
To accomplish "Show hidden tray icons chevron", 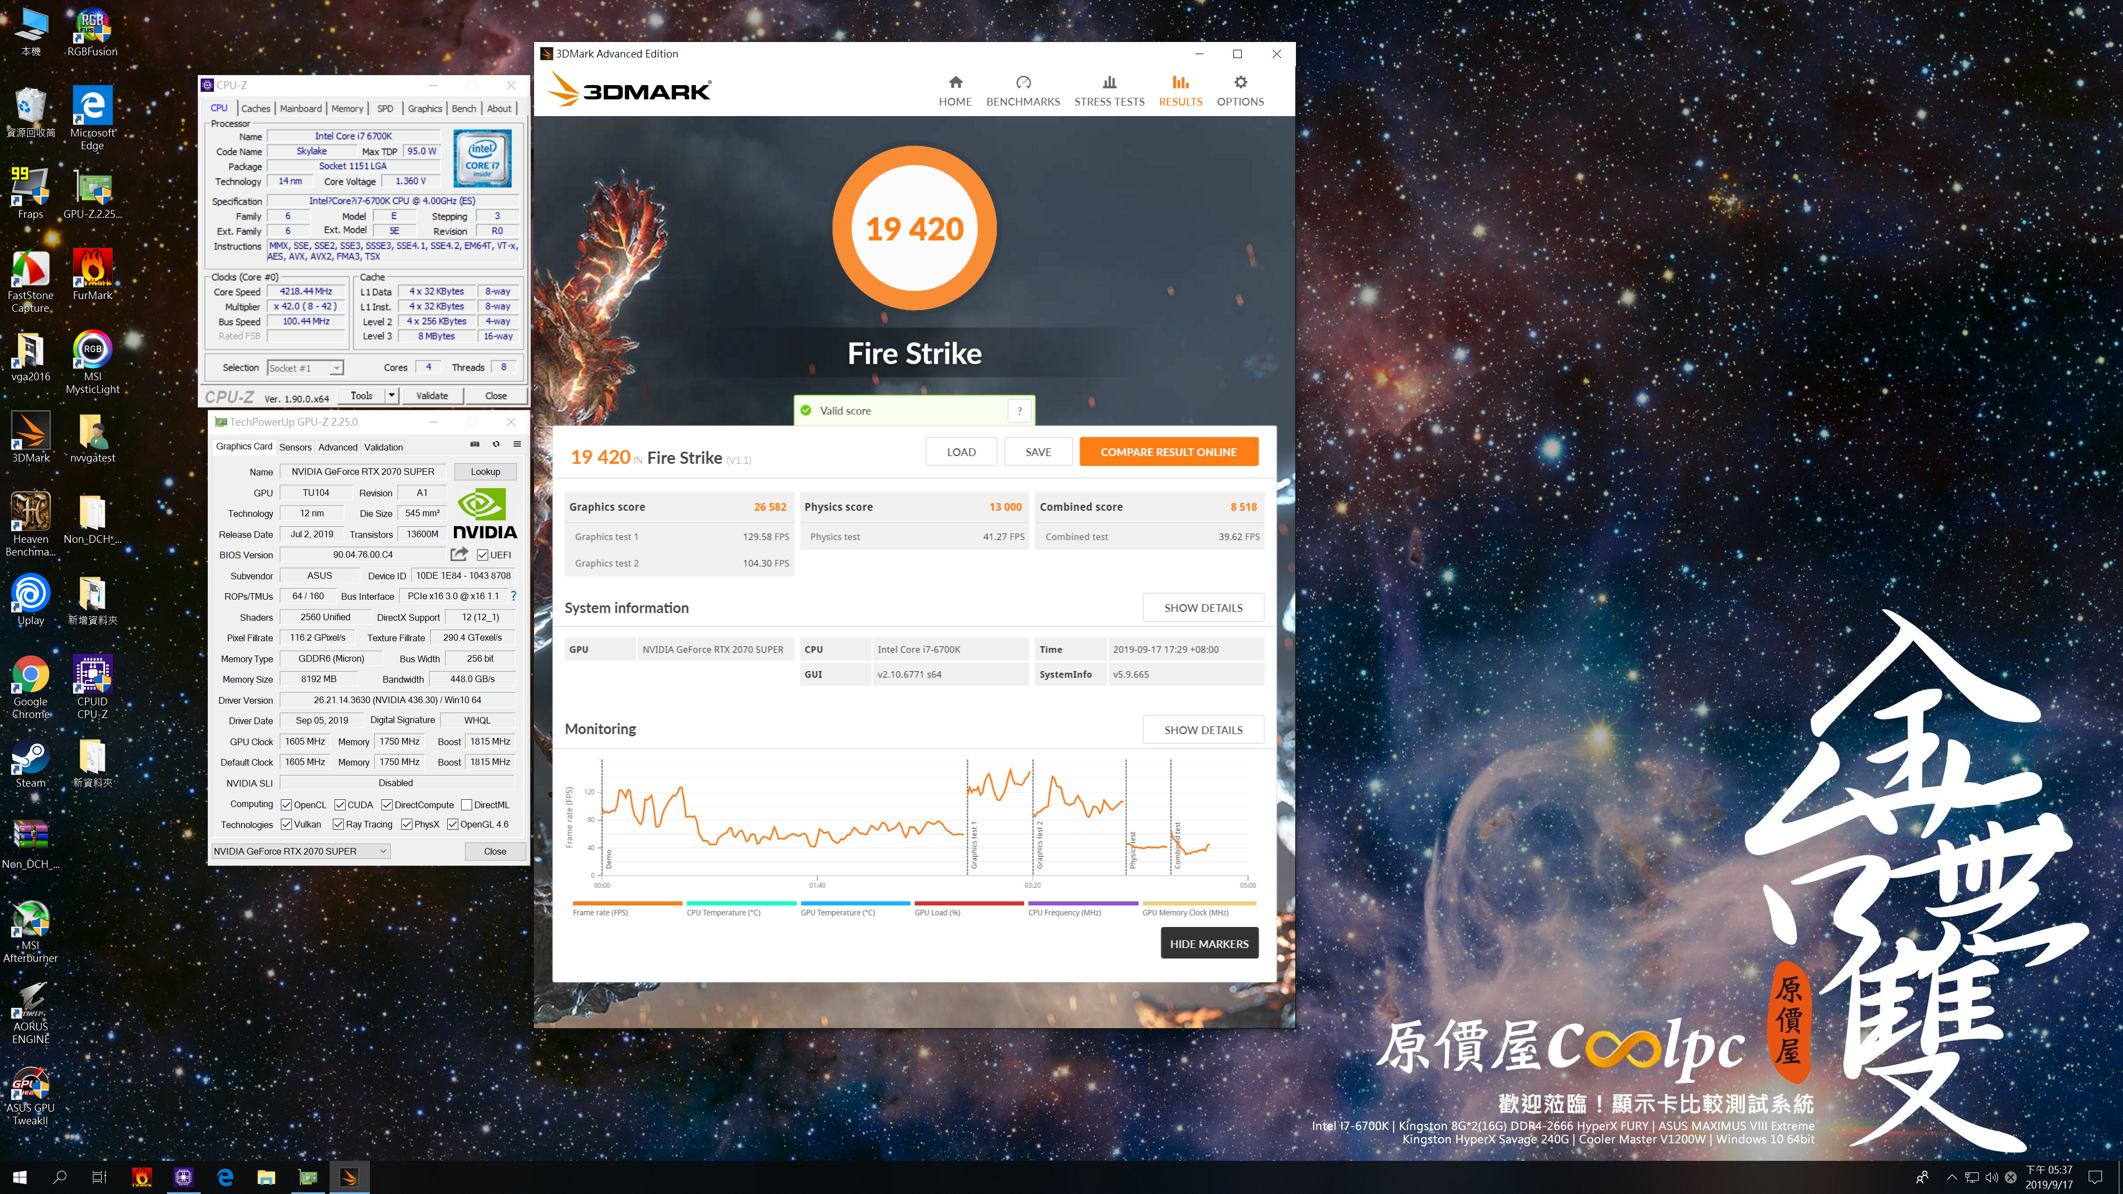I will tap(1952, 1177).
